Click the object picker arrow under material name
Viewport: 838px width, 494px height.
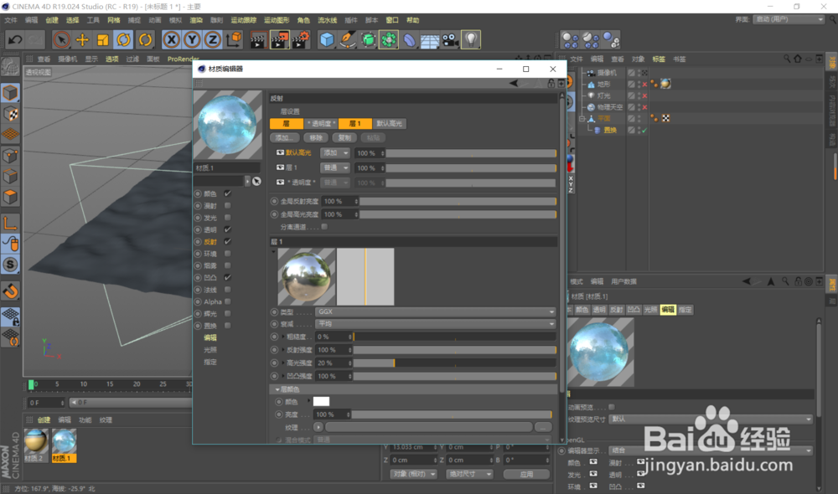257,182
